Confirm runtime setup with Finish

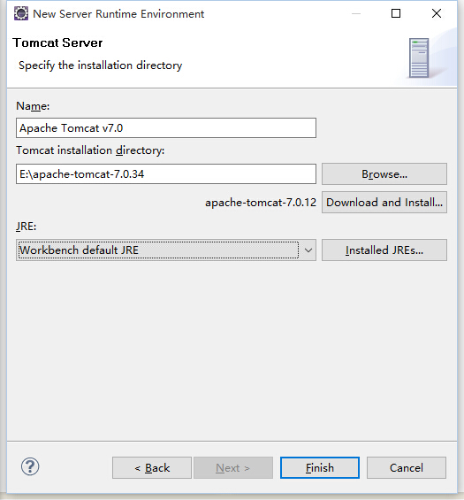(x=320, y=468)
